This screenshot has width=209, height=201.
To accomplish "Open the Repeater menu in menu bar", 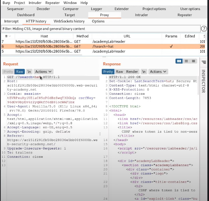I will (x=52, y=3).
